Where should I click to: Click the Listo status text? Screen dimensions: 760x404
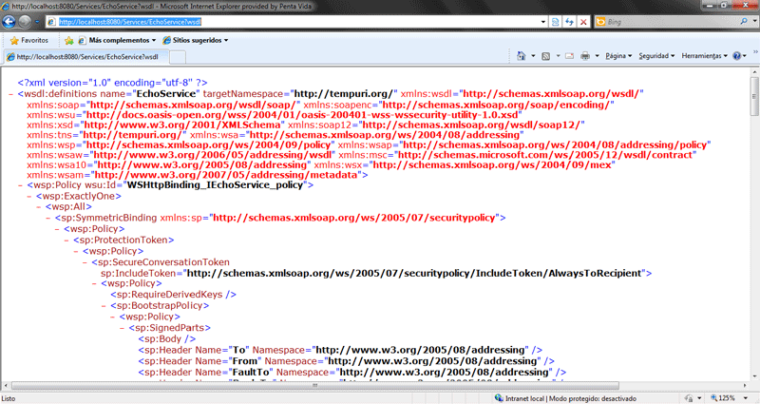coord(9,398)
